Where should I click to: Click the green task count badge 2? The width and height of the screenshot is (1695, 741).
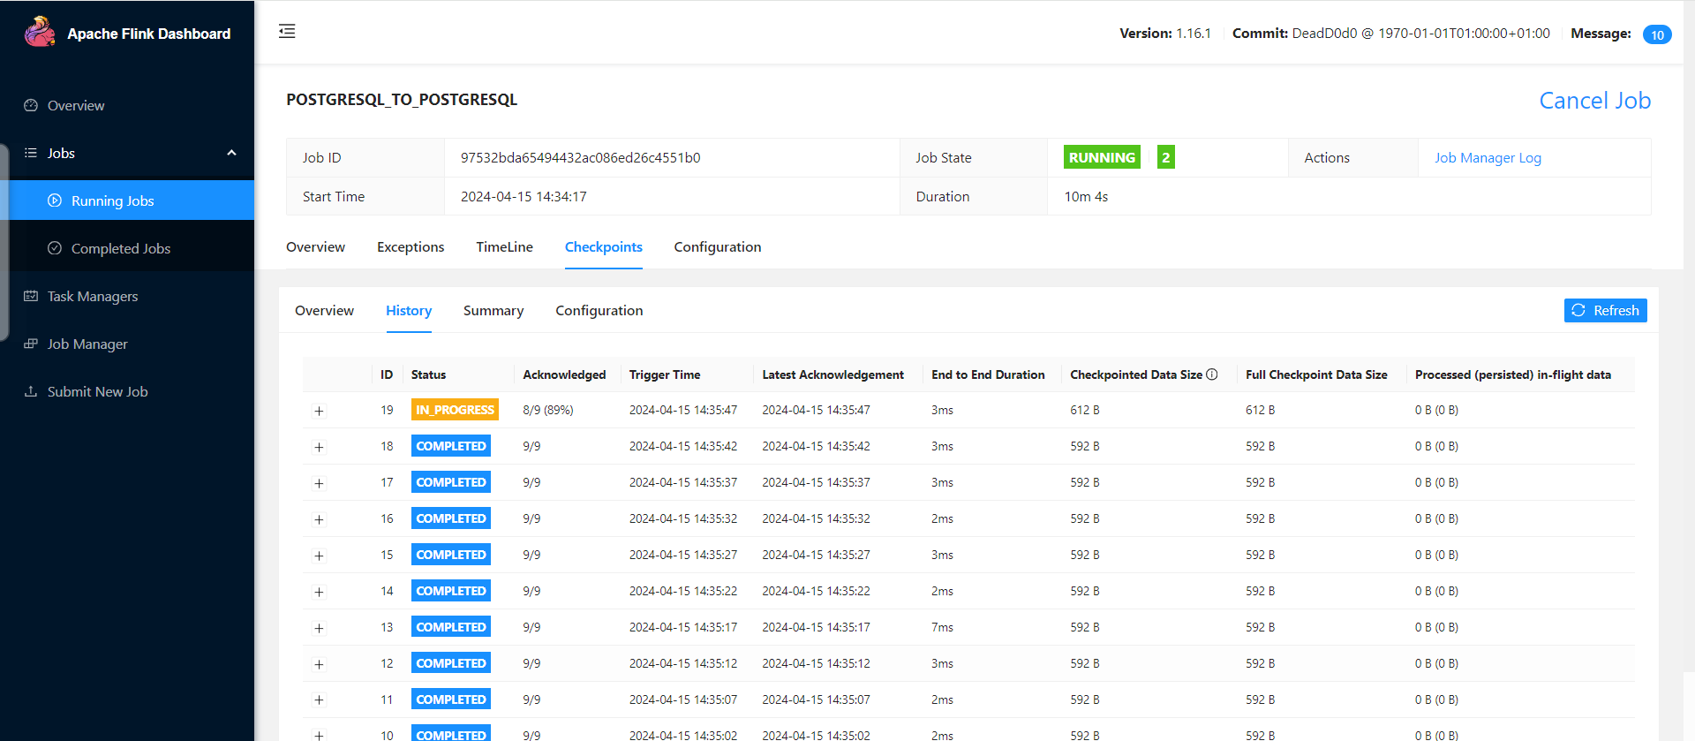coord(1166,157)
